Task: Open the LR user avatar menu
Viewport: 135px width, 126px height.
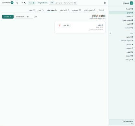Action: (x=12, y=3)
